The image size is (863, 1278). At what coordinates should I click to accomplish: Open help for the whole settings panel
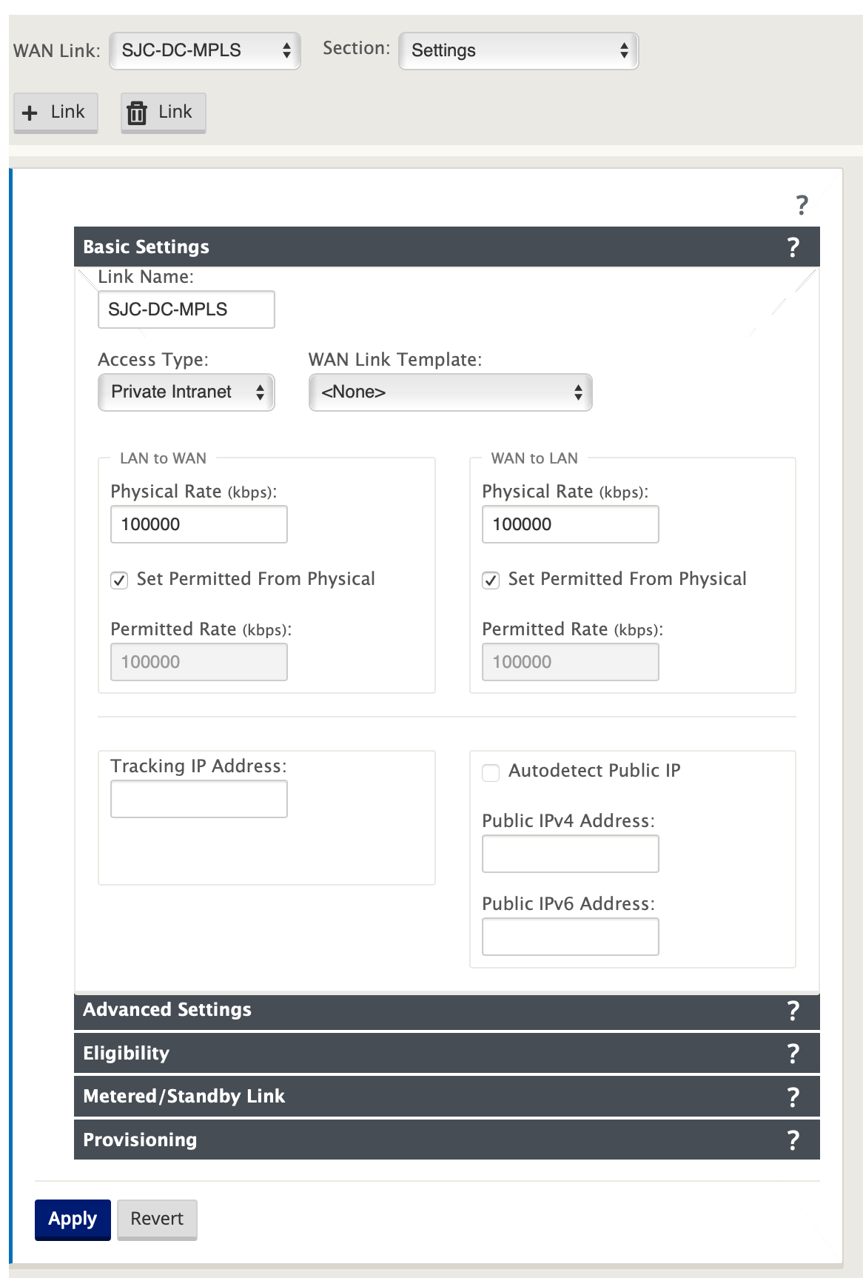[x=802, y=205]
